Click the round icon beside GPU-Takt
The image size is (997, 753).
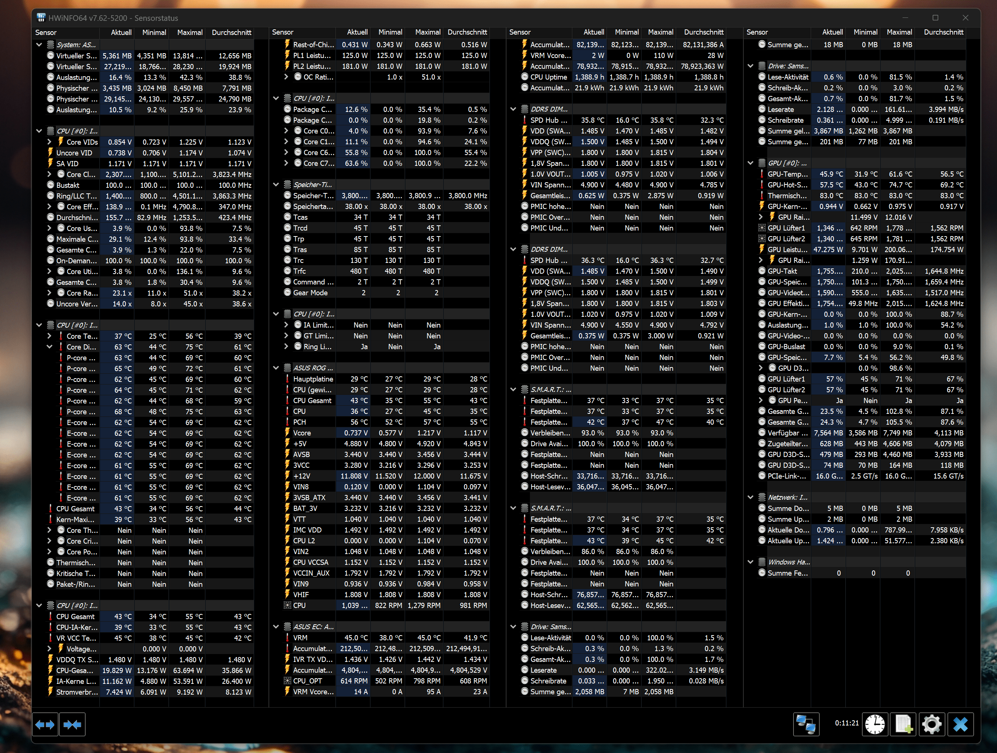[762, 271]
